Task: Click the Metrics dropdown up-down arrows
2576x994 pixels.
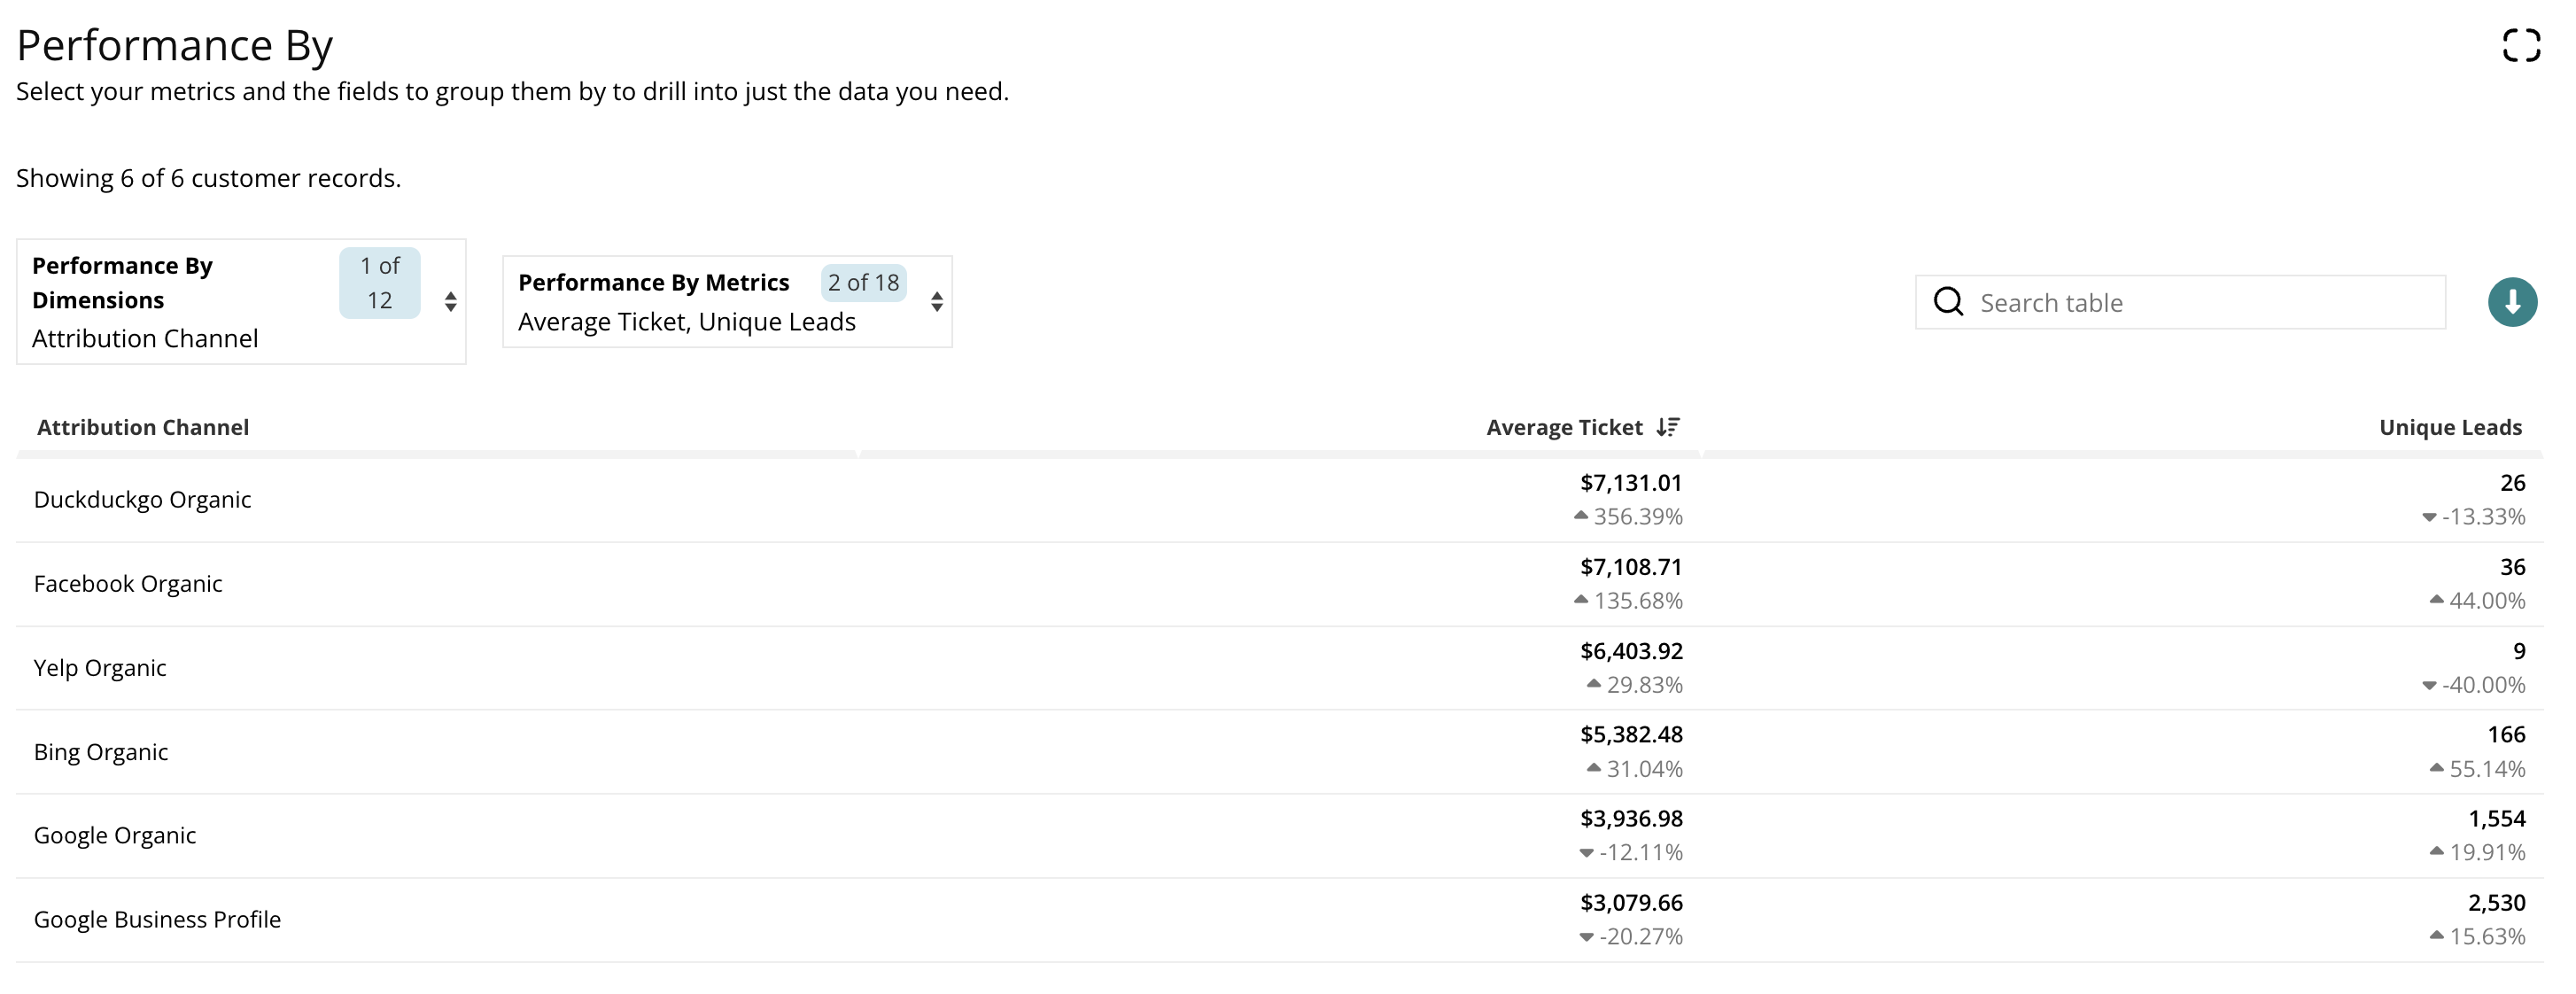Action: 936,301
